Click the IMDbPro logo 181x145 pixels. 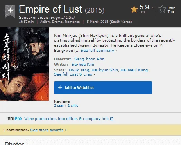point(14,119)
